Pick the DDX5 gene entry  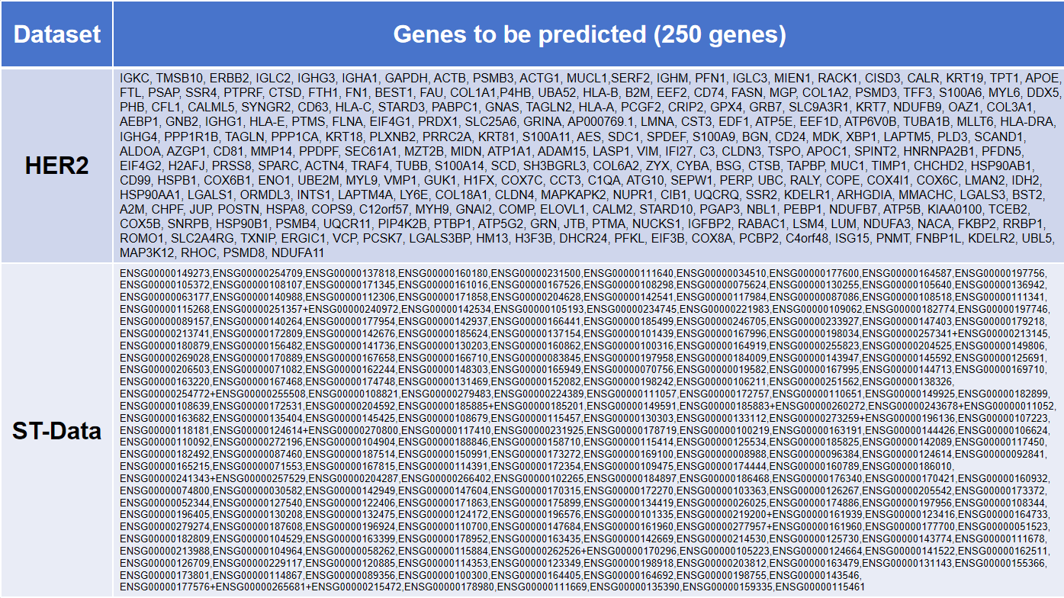(x=1043, y=92)
